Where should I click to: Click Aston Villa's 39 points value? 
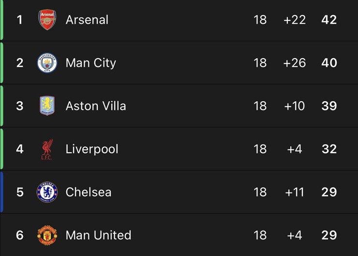click(x=329, y=106)
